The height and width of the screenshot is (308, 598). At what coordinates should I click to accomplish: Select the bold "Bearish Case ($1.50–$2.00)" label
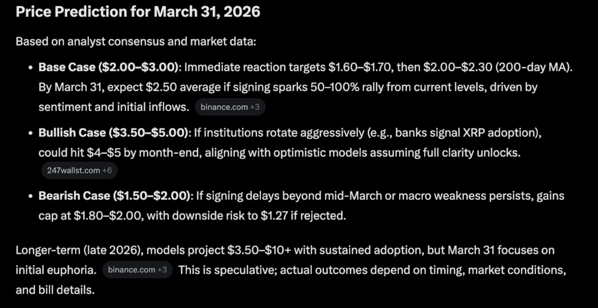pos(115,196)
